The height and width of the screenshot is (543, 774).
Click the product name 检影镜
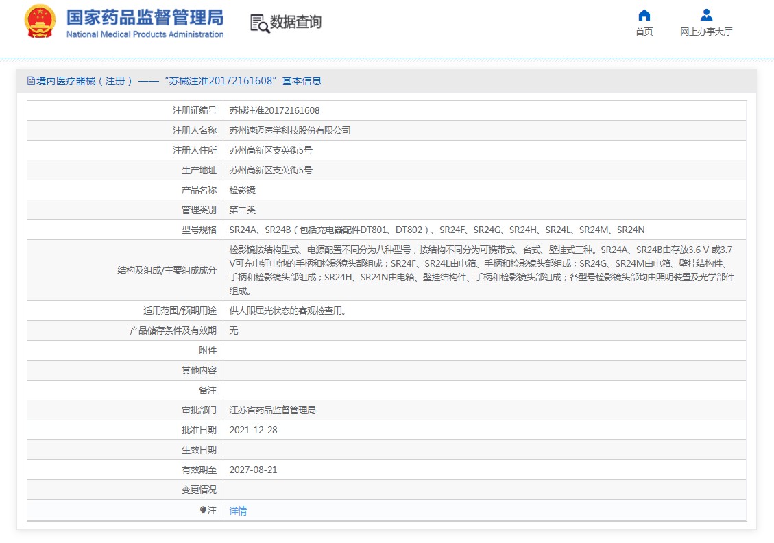pos(242,190)
